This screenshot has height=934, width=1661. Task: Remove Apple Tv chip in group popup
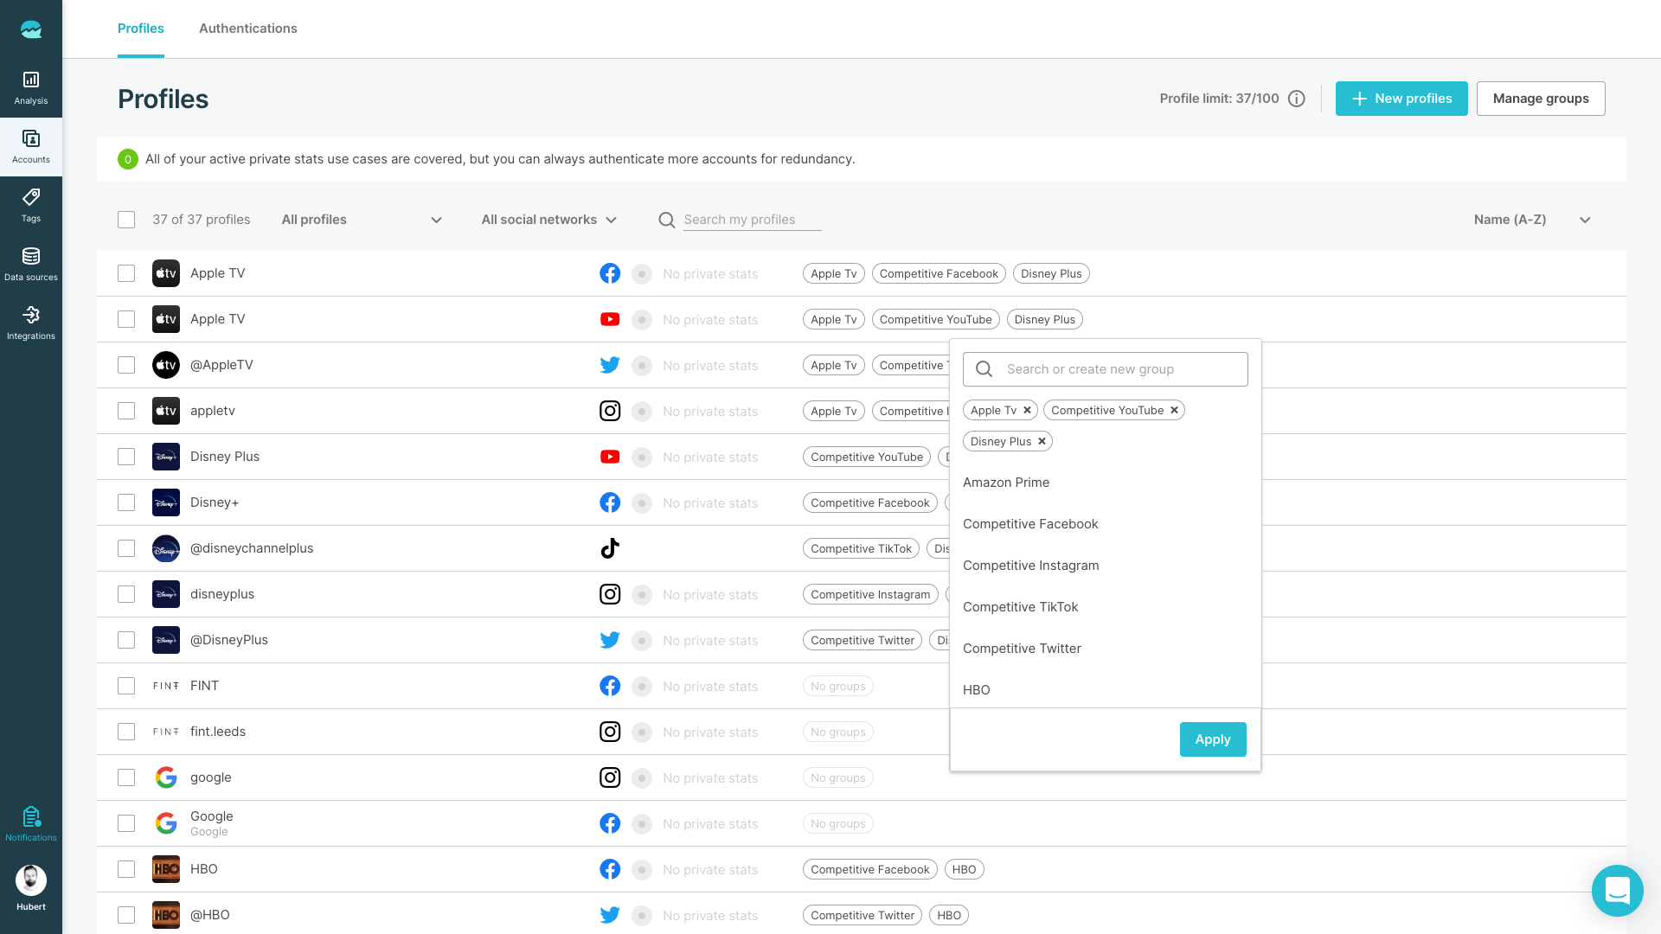point(1027,410)
